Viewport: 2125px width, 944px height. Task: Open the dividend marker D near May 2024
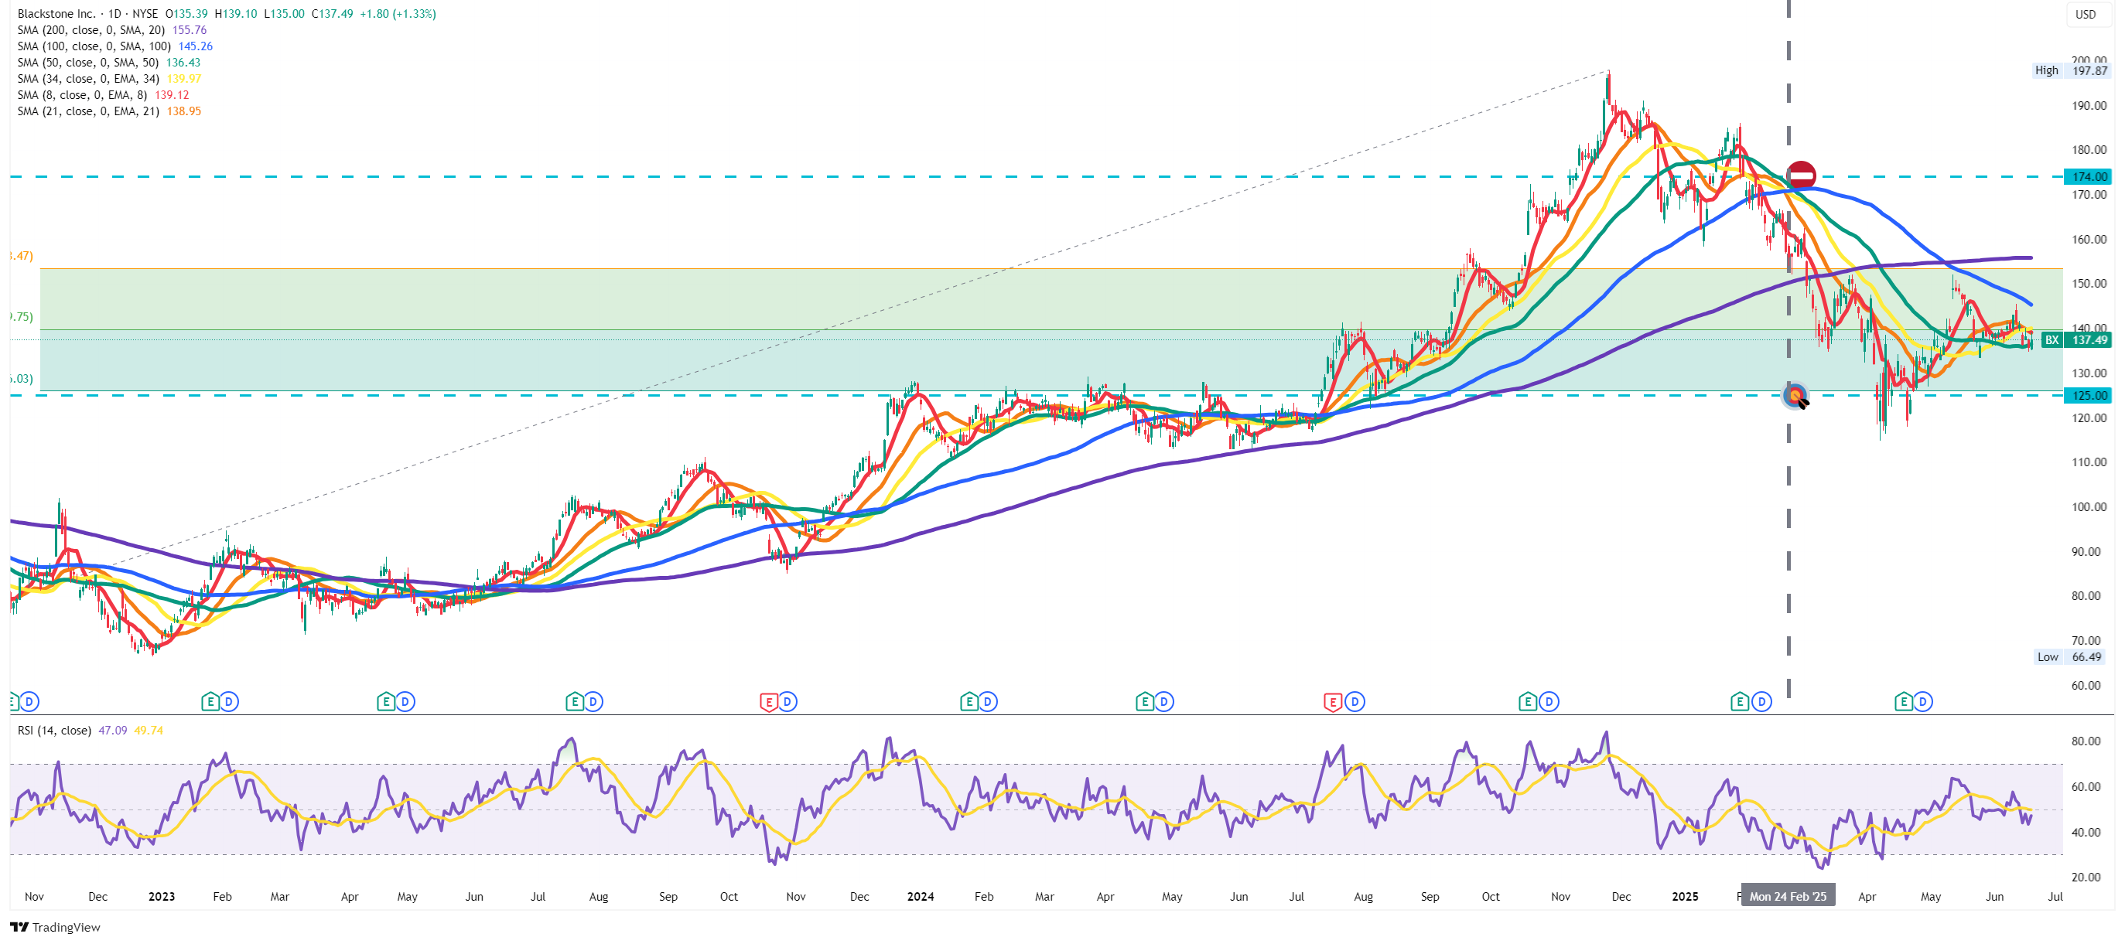(1164, 701)
